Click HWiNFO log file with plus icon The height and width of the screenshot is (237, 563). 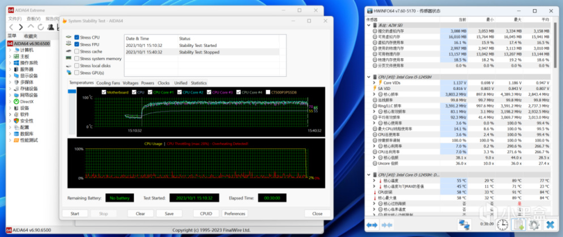[518, 225]
